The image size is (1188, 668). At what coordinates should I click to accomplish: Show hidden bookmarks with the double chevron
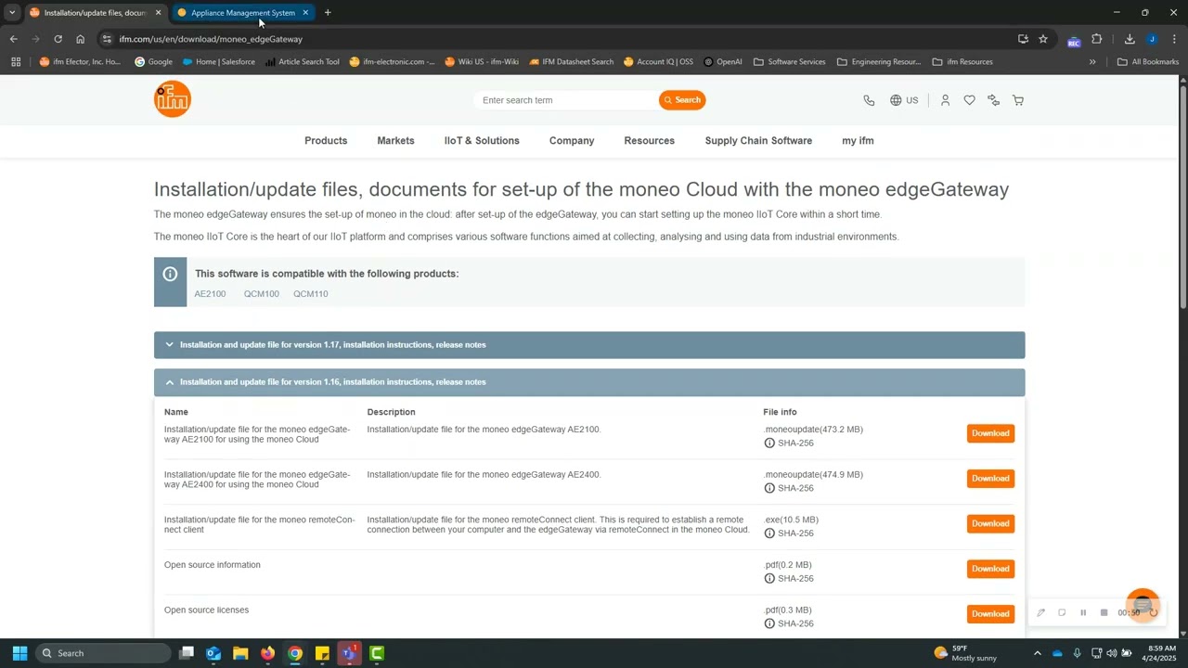[x=1092, y=62]
